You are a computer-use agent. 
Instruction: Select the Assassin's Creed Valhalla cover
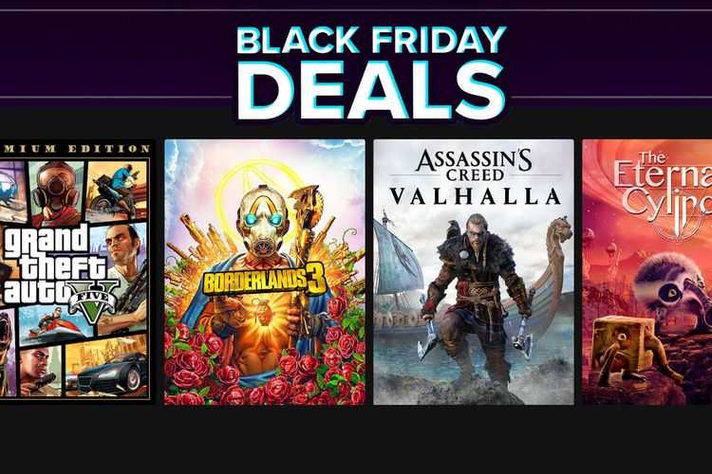tap(474, 272)
